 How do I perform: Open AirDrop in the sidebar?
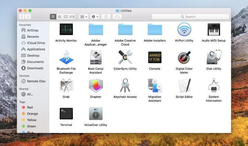tap(33, 30)
